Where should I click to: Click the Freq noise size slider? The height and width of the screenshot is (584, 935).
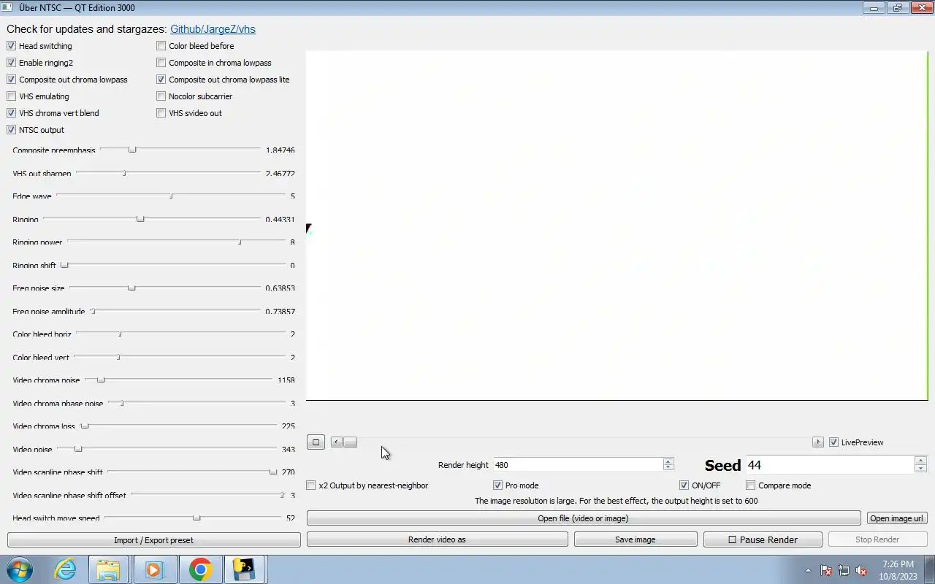point(165,288)
